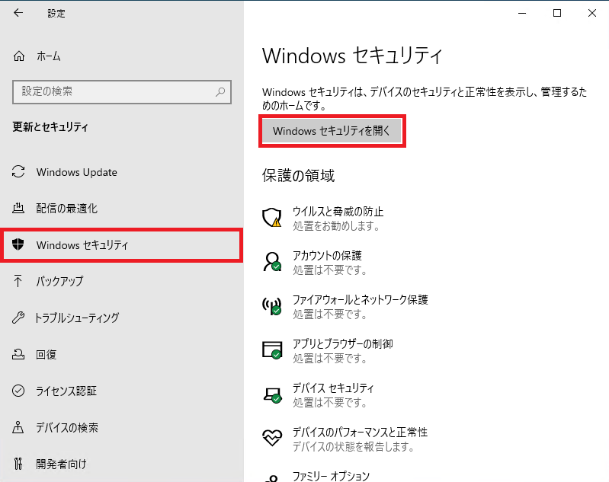
Task: Click the デバイス セキュリティ laptop icon
Action: pos(272,394)
